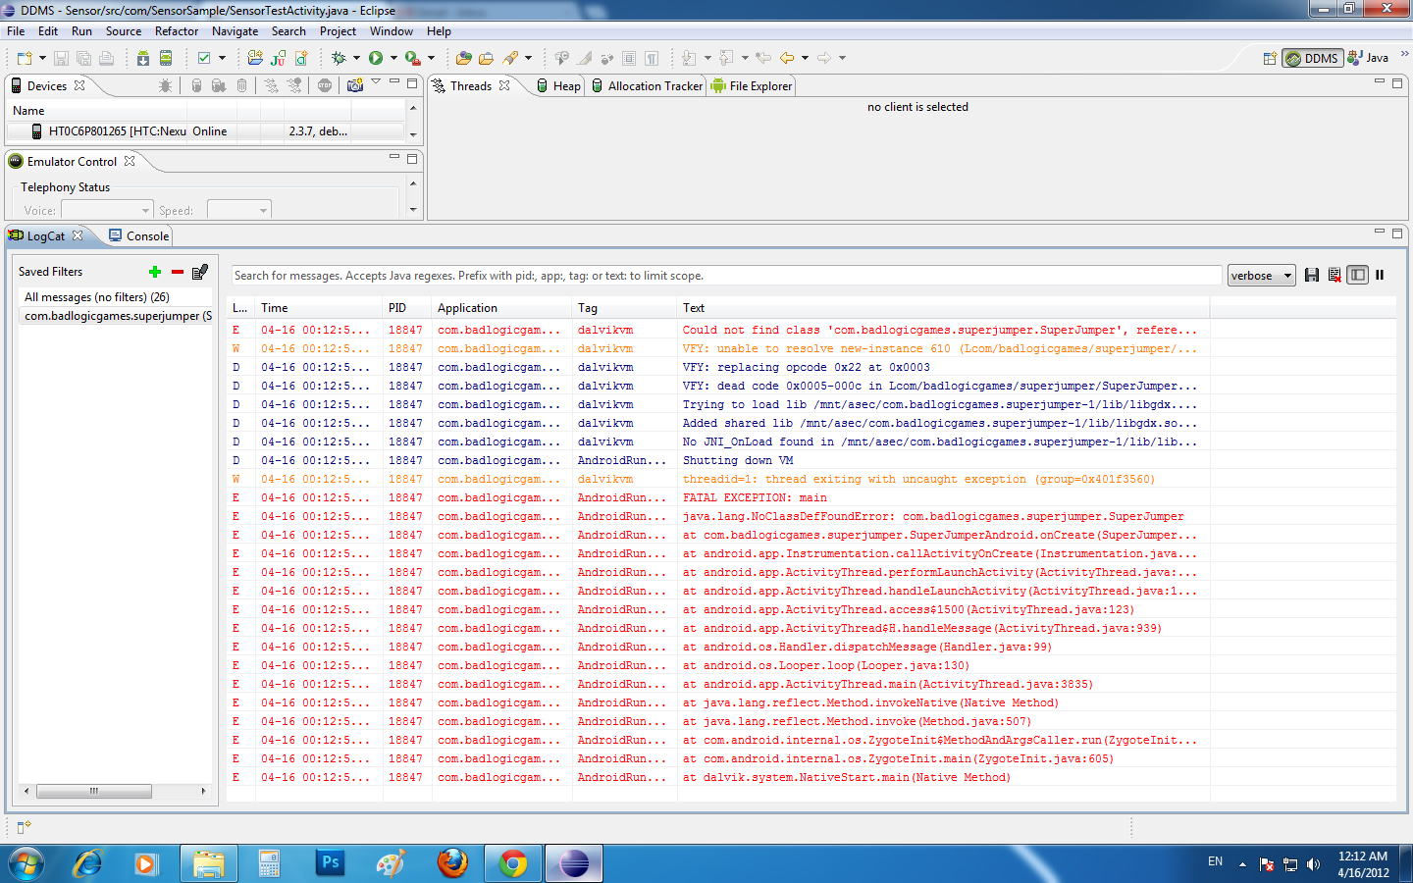
Task: Select the DDMS perspective button
Action: [1313, 58]
